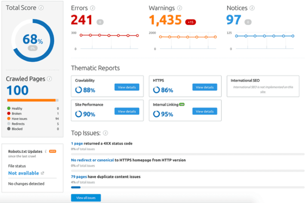Click the green Healthy status dot
Screen dimensions: 308x203
coord(9,108)
